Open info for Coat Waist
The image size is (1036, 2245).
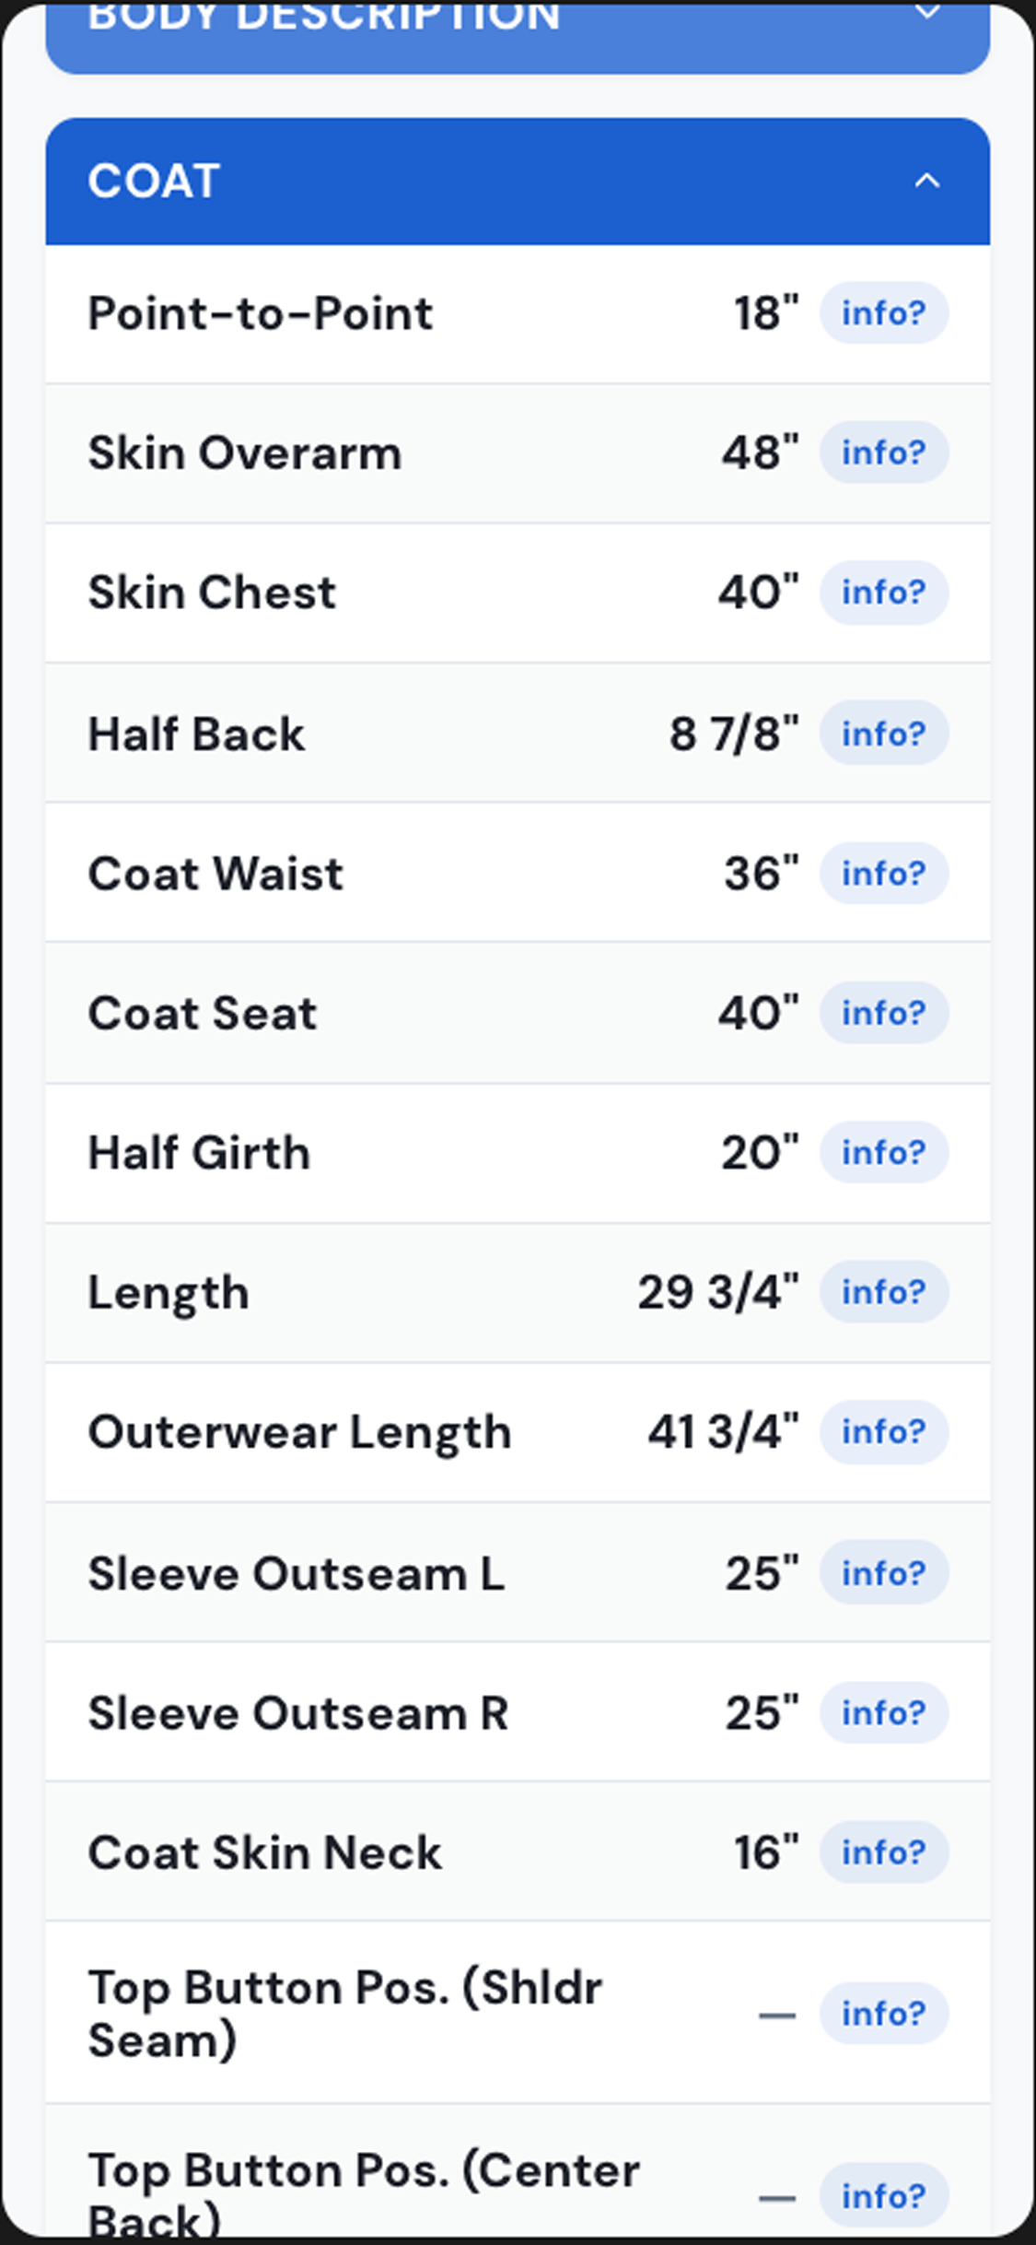point(884,873)
